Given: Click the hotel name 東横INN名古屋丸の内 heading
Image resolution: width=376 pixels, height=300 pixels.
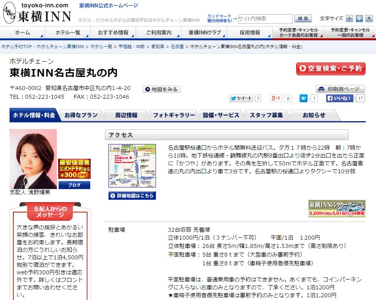Looking at the screenshot, I should 64,73.
